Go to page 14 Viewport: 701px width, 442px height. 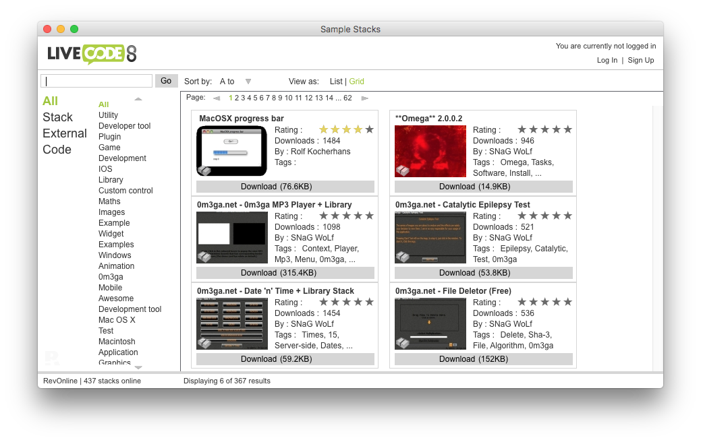point(329,98)
